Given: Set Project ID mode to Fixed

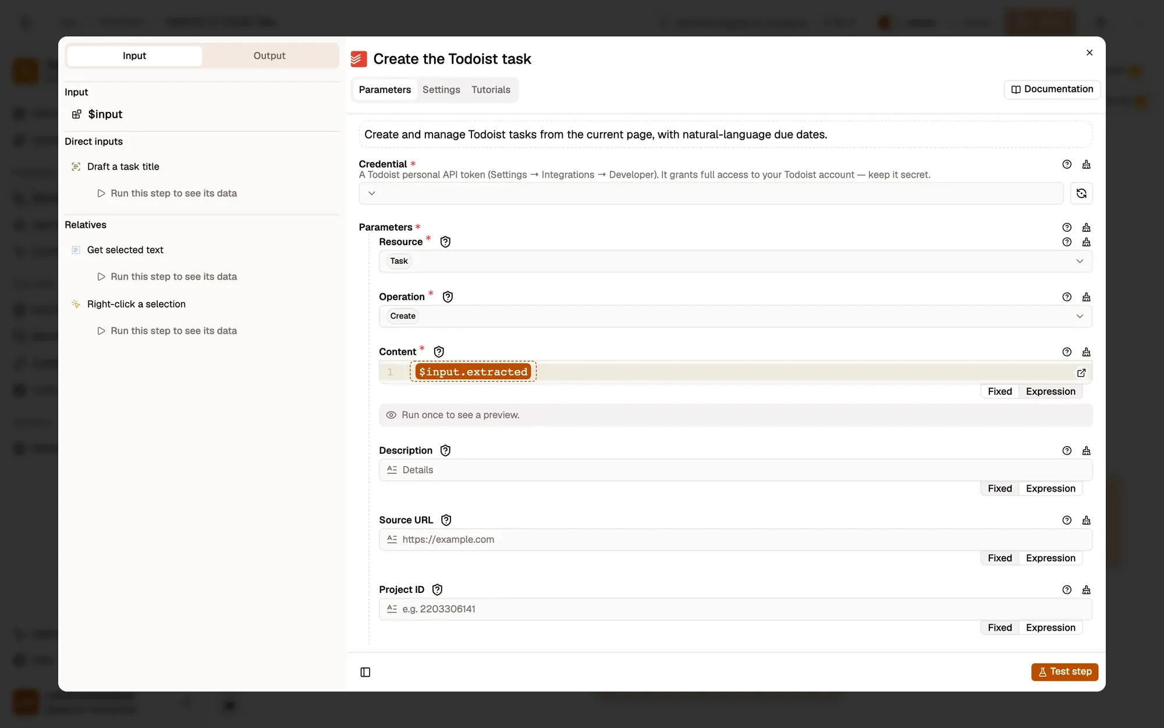Looking at the screenshot, I should [x=999, y=628].
